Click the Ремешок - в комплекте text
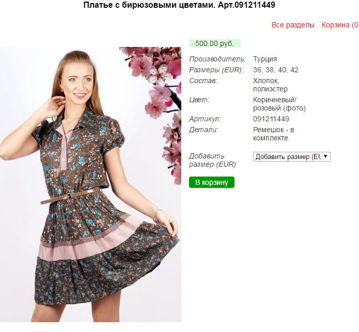 coord(274,134)
